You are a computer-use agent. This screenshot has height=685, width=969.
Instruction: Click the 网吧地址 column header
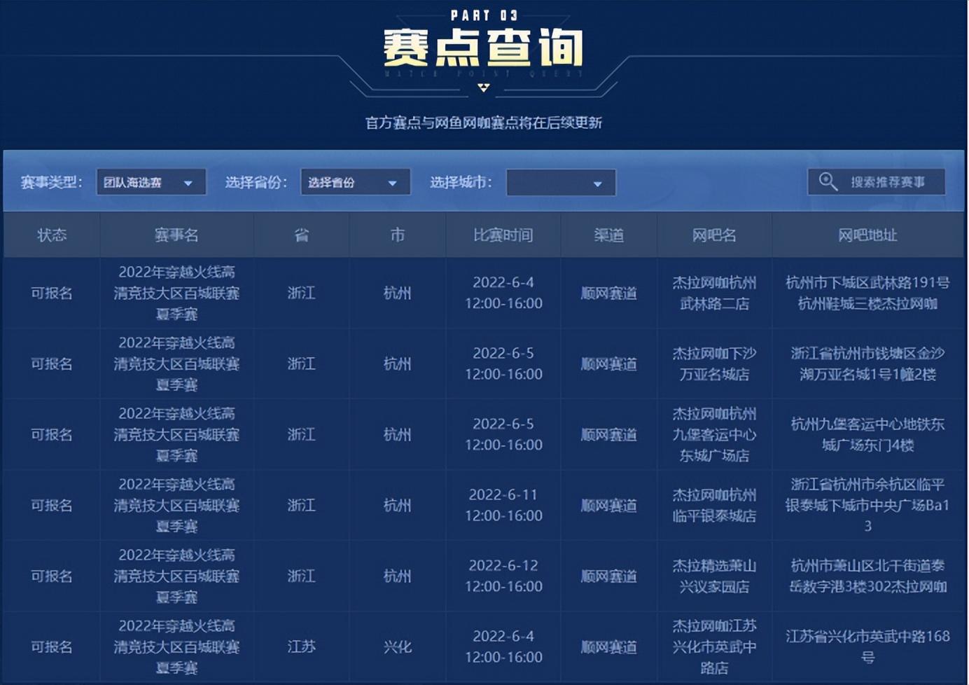tap(867, 235)
